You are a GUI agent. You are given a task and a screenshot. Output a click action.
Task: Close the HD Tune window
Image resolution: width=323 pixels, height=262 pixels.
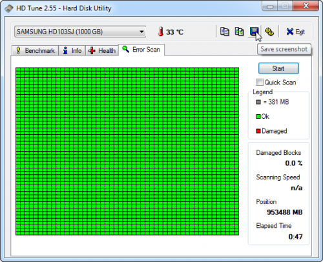tap(306, 6)
